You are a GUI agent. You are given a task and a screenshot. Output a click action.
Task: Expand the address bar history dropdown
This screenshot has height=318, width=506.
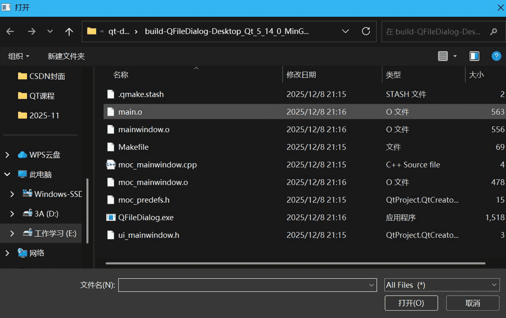345,32
